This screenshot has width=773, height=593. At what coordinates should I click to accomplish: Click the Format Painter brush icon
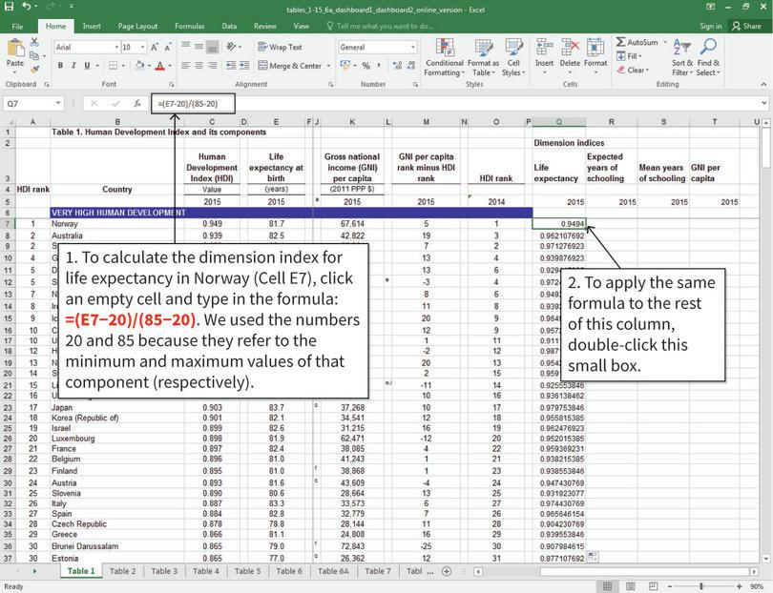click(34, 69)
